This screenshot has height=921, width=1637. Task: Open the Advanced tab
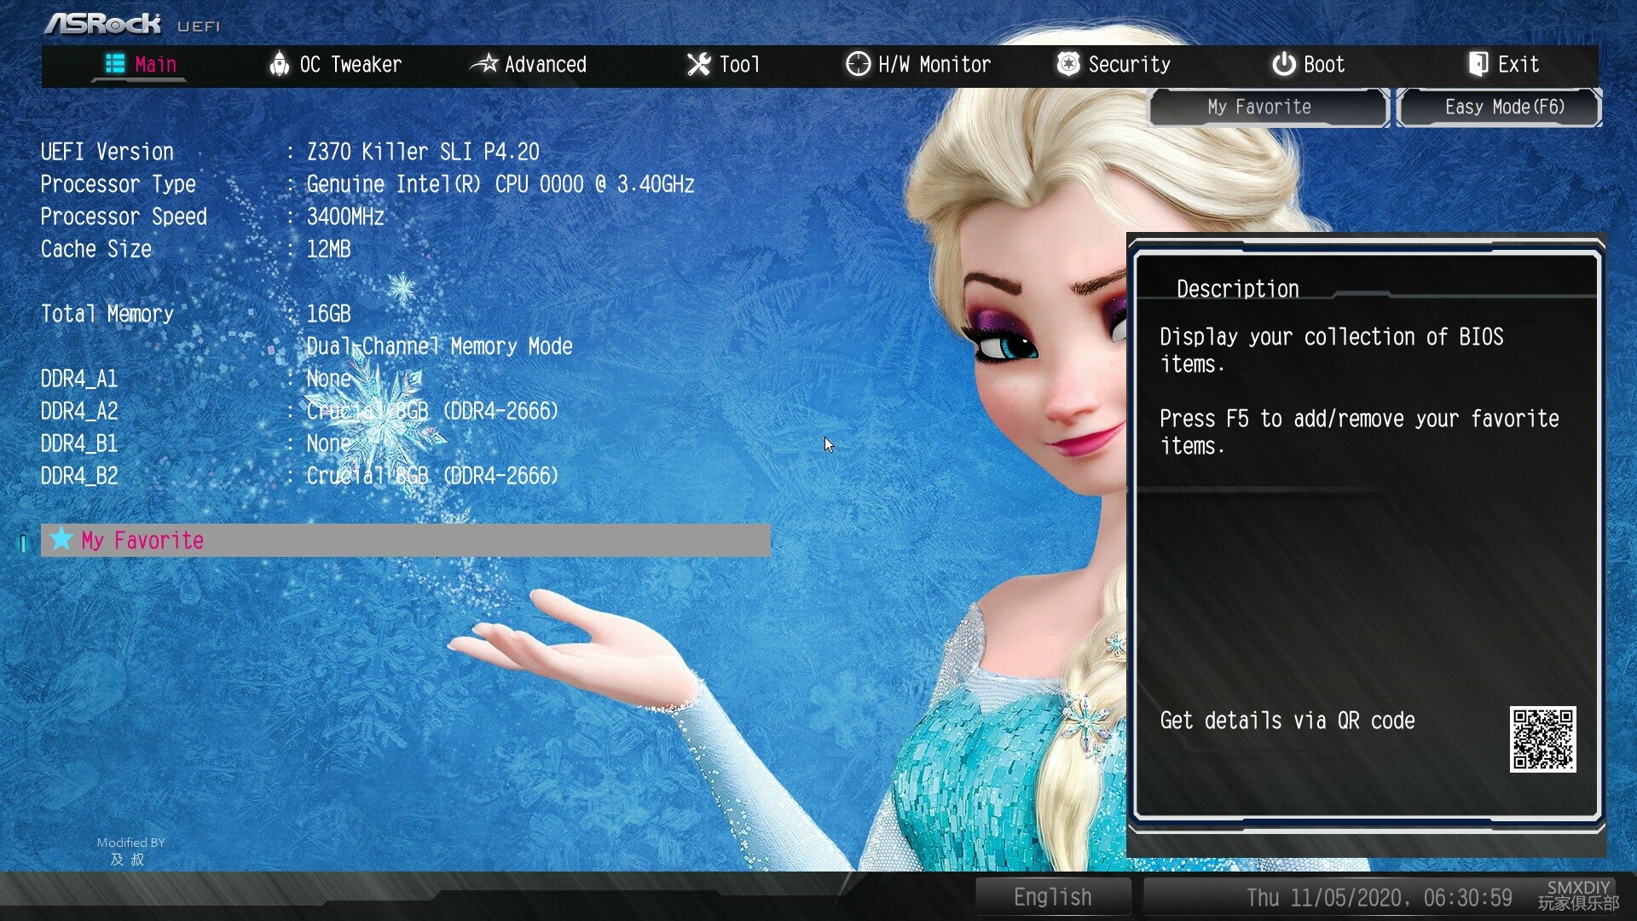pyautogui.click(x=529, y=65)
